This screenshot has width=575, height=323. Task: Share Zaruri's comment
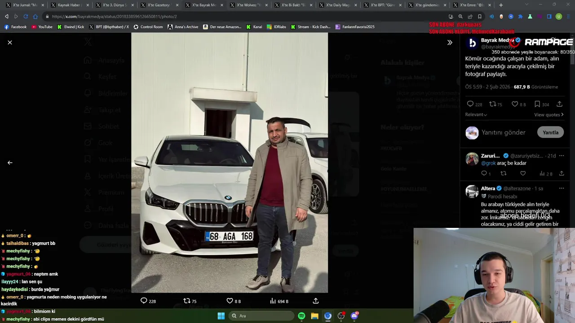(x=561, y=173)
